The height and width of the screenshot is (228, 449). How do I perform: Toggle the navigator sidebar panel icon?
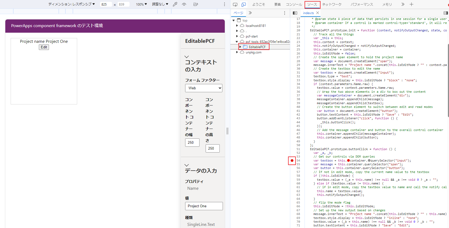[295, 13]
